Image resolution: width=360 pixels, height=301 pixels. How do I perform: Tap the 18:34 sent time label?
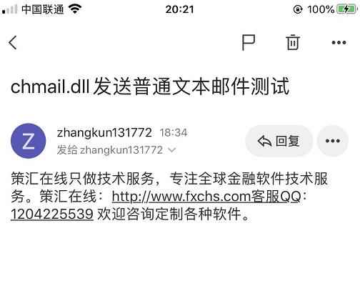point(174,133)
